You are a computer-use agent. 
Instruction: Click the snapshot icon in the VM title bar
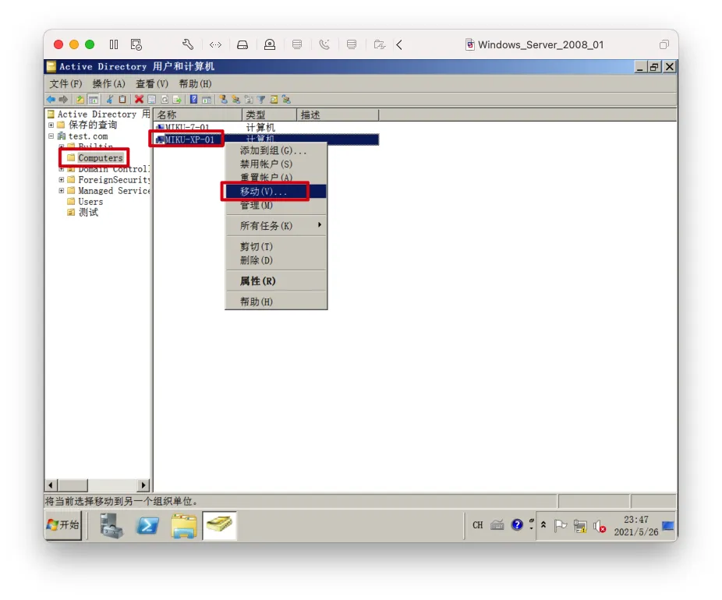136,44
